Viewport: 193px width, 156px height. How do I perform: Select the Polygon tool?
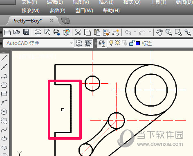(x=4, y=85)
